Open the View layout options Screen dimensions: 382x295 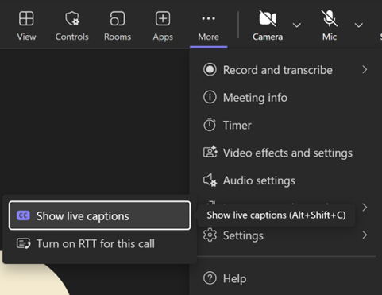pyautogui.click(x=26, y=26)
